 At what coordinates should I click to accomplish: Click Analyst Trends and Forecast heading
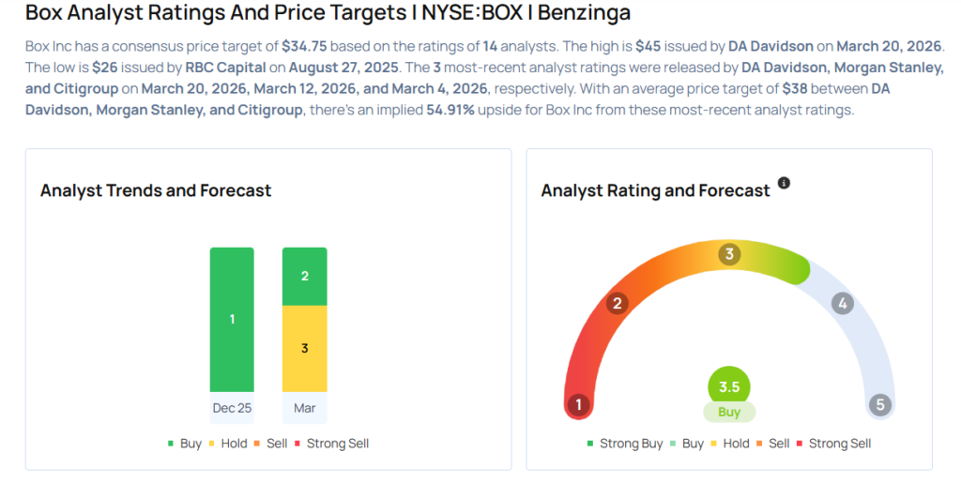156,190
